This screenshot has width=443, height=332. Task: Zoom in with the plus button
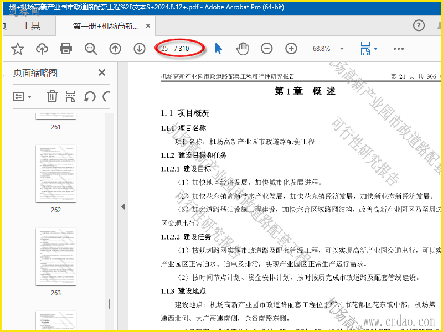click(x=291, y=49)
